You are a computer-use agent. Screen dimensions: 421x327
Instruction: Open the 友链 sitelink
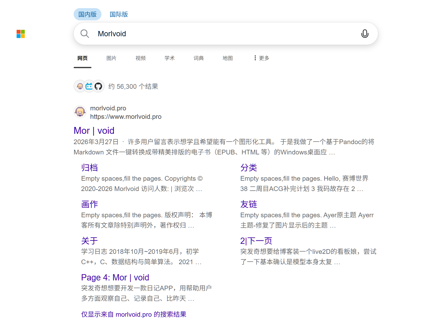(x=249, y=204)
